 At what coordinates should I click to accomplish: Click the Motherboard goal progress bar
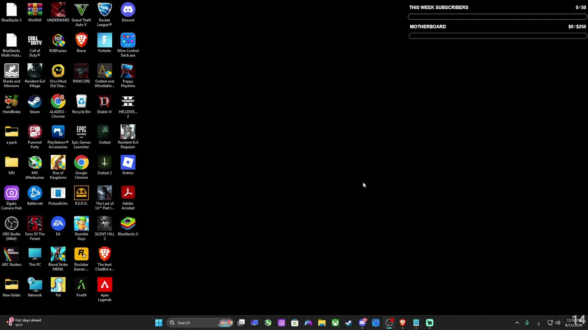497,36
